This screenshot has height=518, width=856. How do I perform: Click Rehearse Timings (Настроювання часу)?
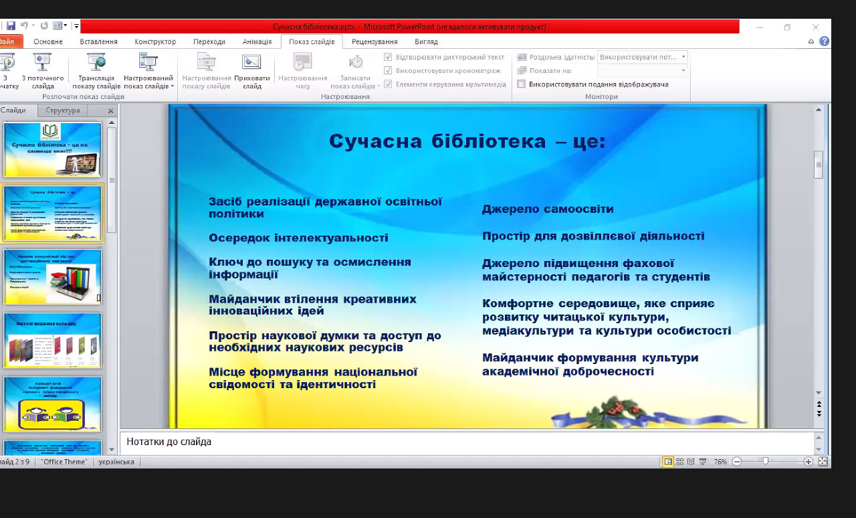[x=303, y=72]
